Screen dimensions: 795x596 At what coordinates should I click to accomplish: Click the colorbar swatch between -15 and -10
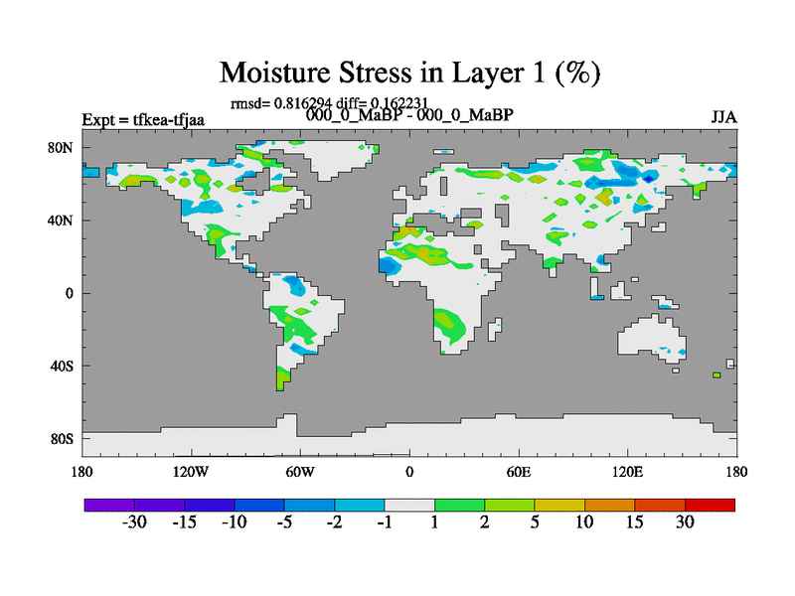210,506
